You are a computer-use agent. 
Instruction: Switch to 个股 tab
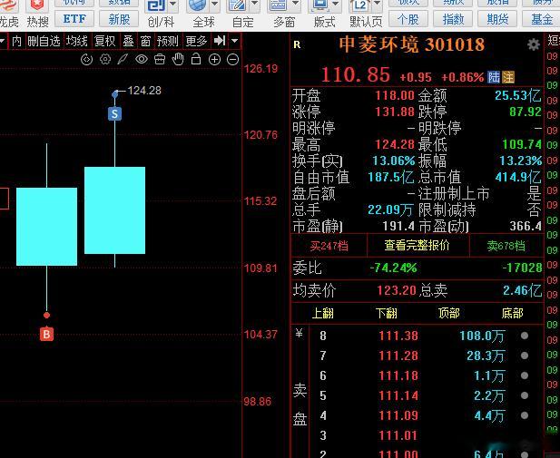point(408,19)
